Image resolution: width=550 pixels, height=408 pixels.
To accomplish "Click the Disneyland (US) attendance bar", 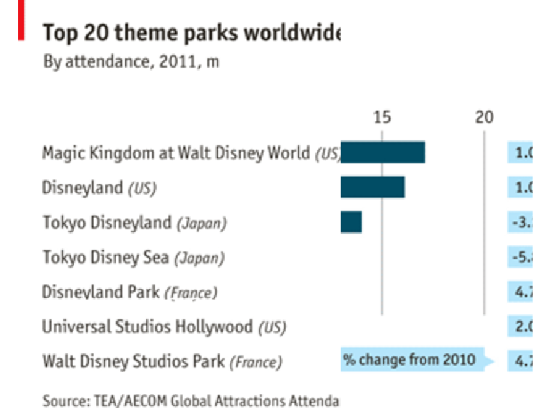I will [373, 187].
